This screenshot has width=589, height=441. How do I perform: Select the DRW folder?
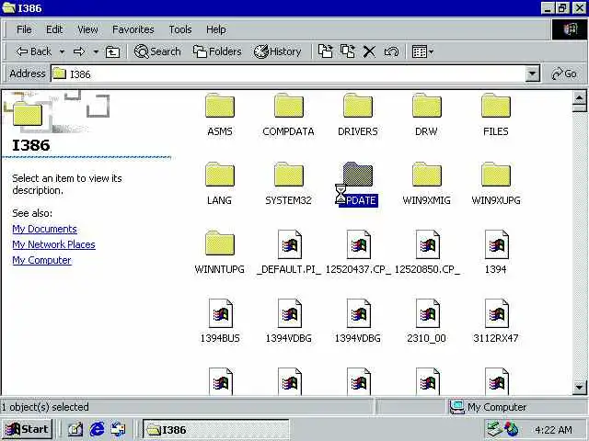tap(426, 115)
